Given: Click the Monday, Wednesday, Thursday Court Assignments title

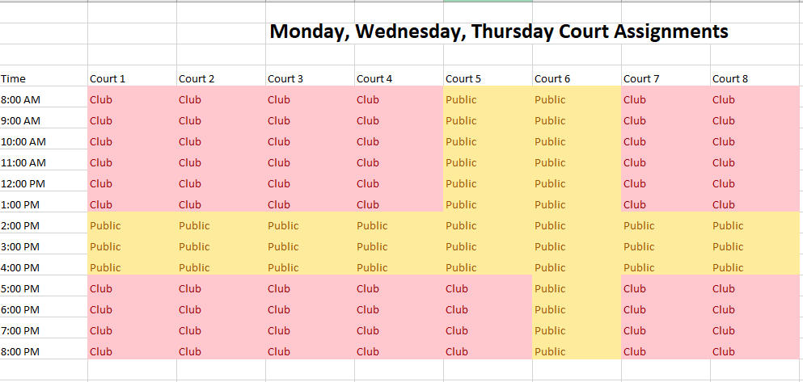Looking at the screenshot, I should tap(498, 32).
